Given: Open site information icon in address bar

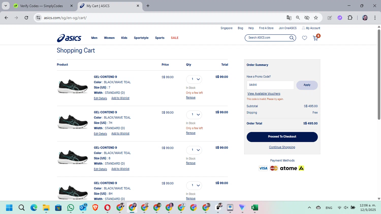Looking at the screenshot, I should pos(38,18).
